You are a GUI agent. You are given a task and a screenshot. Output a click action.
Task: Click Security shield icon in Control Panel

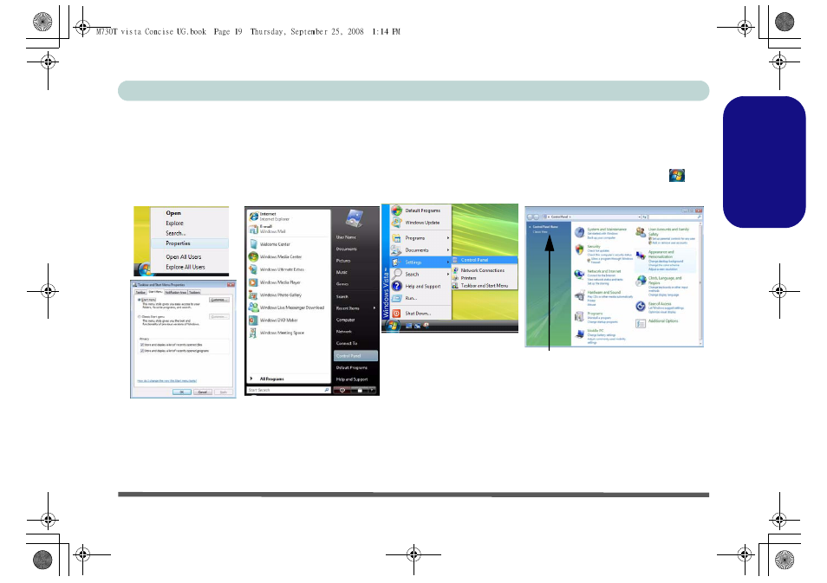click(x=580, y=249)
